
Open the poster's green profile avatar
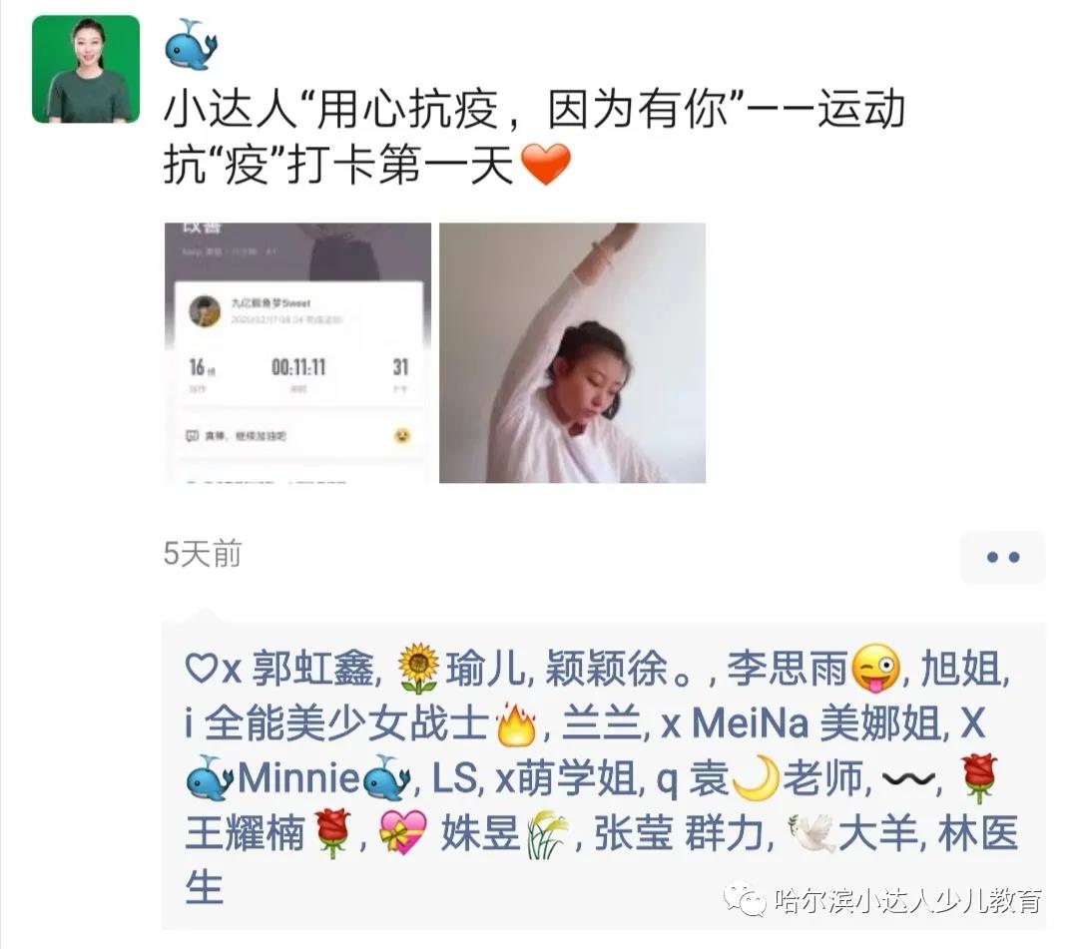coord(86,70)
